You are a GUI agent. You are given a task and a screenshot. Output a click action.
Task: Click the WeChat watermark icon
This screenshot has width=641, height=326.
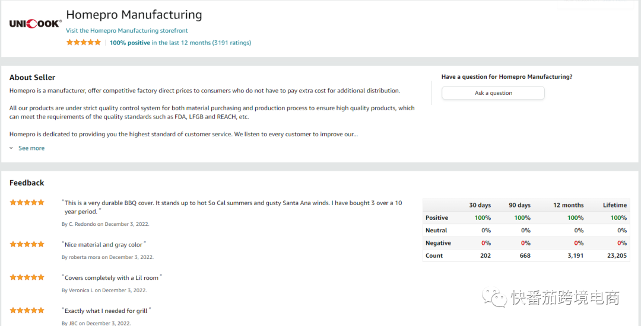[494, 296]
